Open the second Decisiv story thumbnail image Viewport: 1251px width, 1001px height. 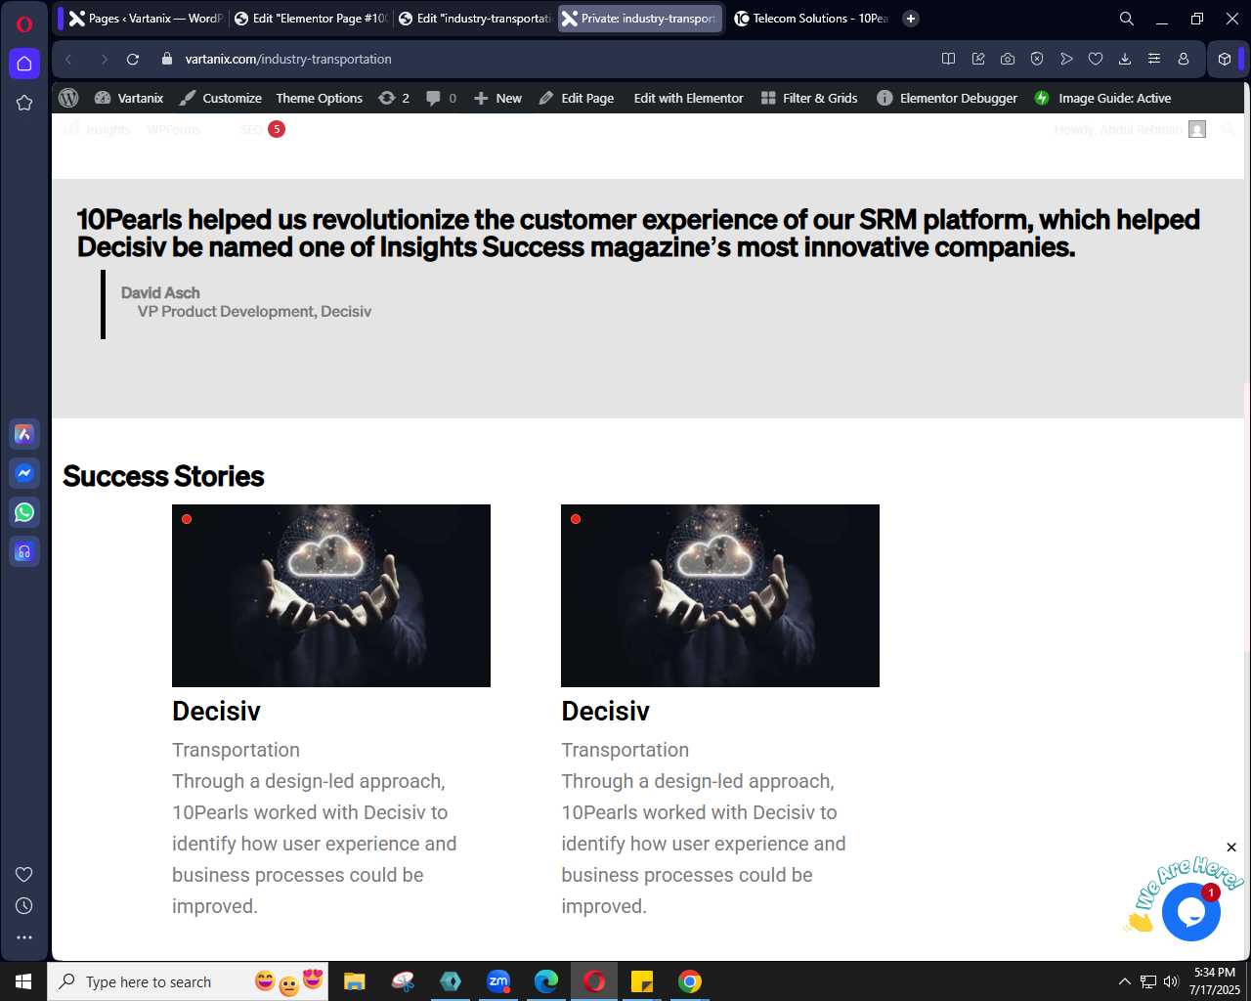[x=720, y=595]
